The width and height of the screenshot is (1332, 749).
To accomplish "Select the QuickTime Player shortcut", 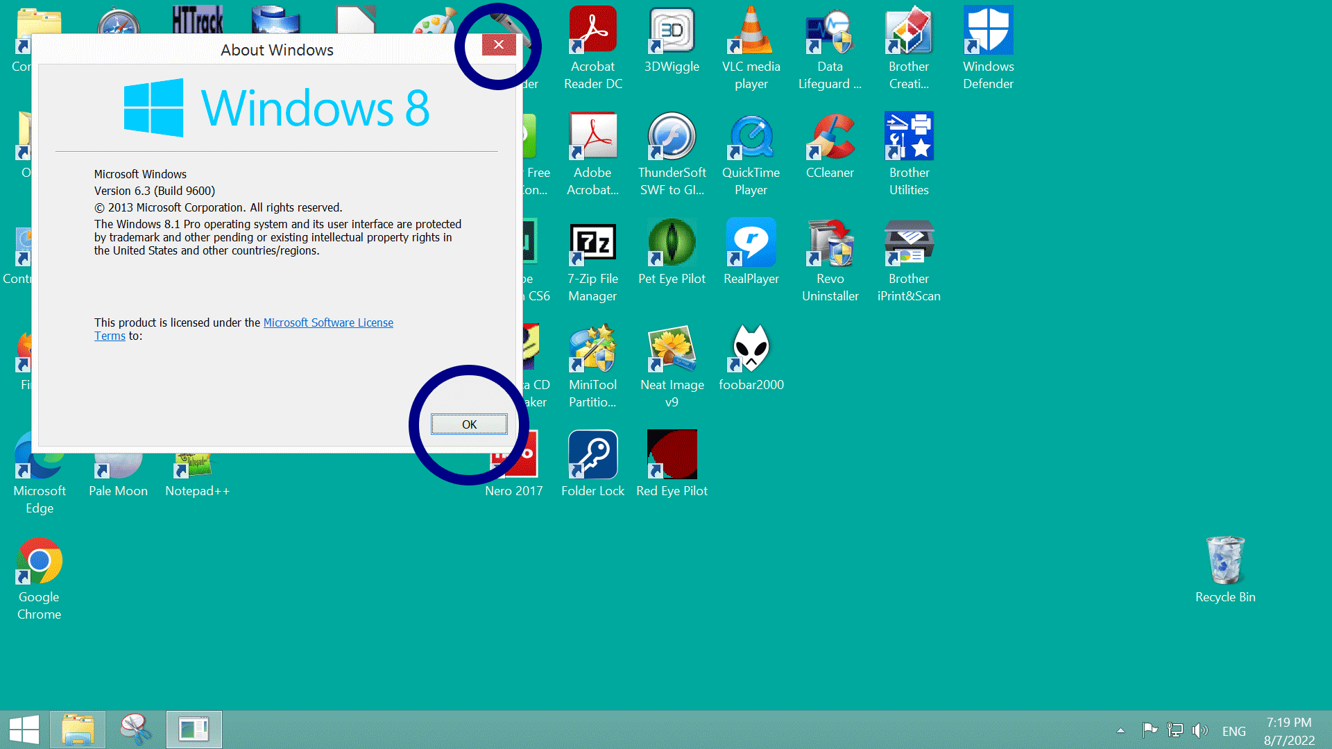I will coord(751,155).
